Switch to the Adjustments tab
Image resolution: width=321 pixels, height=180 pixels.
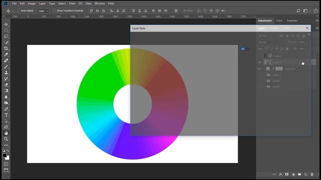tap(265, 20)
